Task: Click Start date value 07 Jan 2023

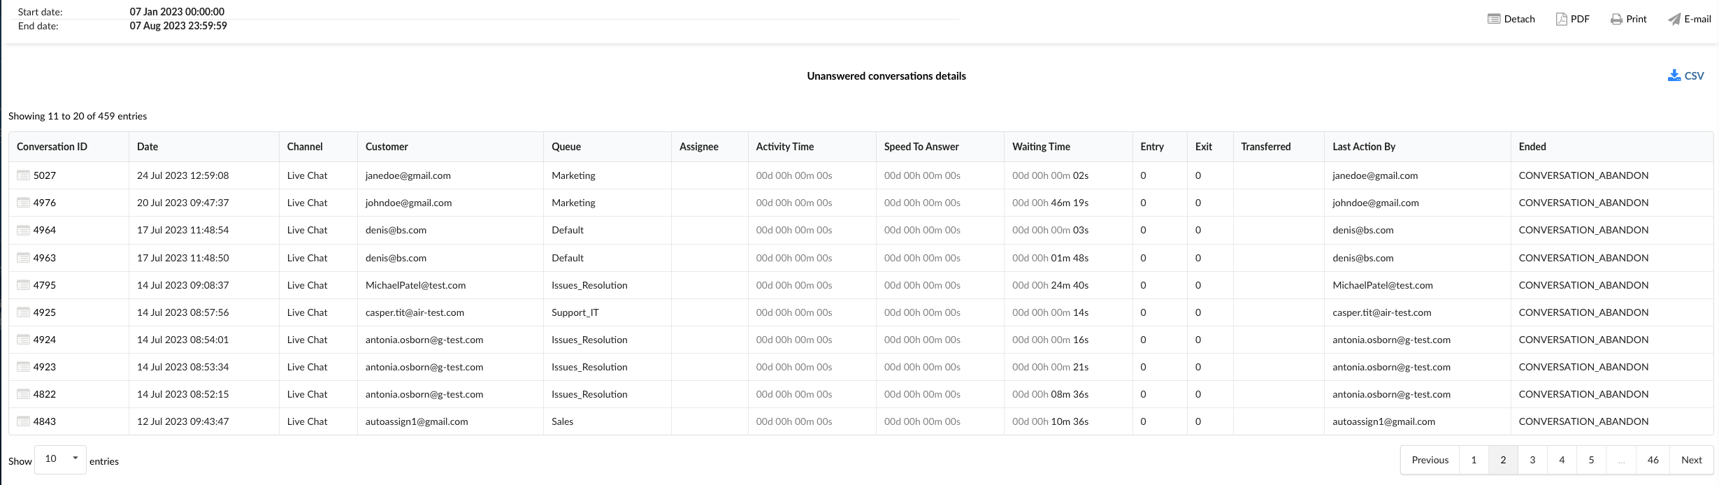Action: [177, 12]
